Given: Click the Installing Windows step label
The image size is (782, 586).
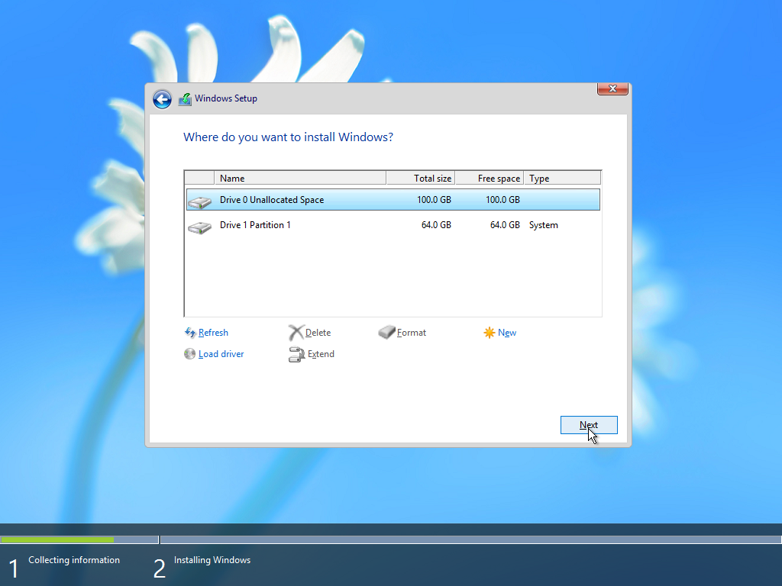Looking at the screenshot, I should 212,560.
